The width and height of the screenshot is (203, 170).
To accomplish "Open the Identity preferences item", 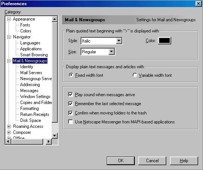I will pyautogui.click(x=27, y=67).
